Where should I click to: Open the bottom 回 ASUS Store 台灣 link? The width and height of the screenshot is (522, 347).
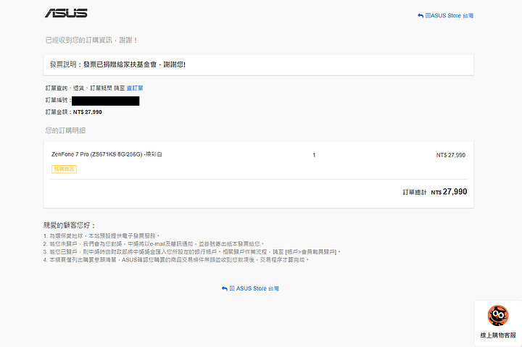click(x=254, y=288)
